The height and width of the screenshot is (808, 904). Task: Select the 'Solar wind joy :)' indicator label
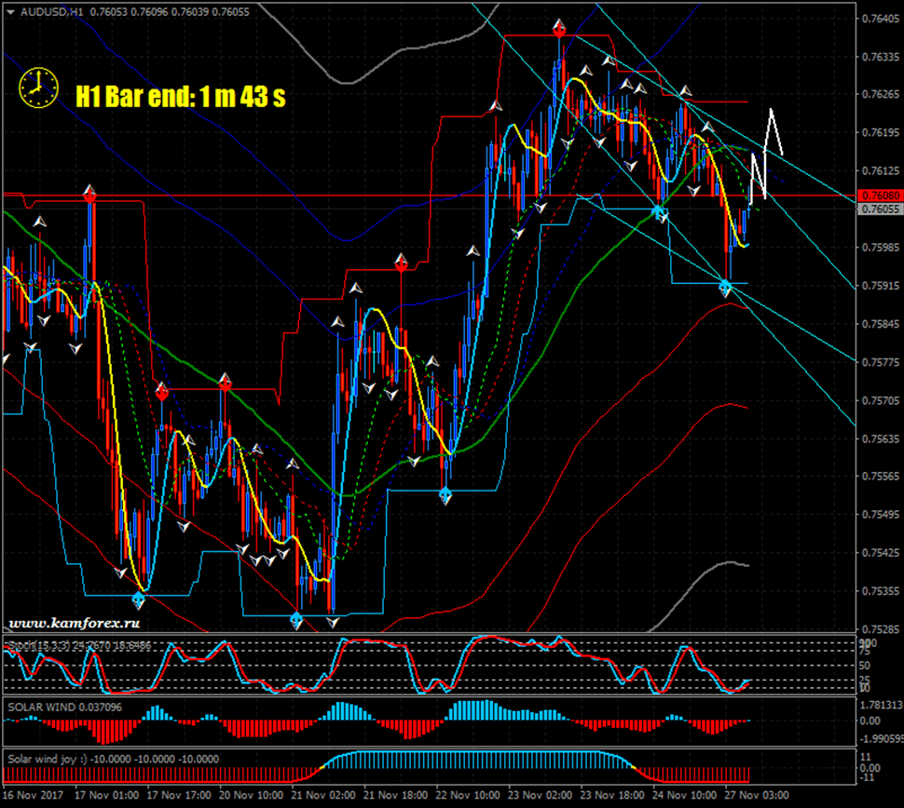tap(113, 759)
